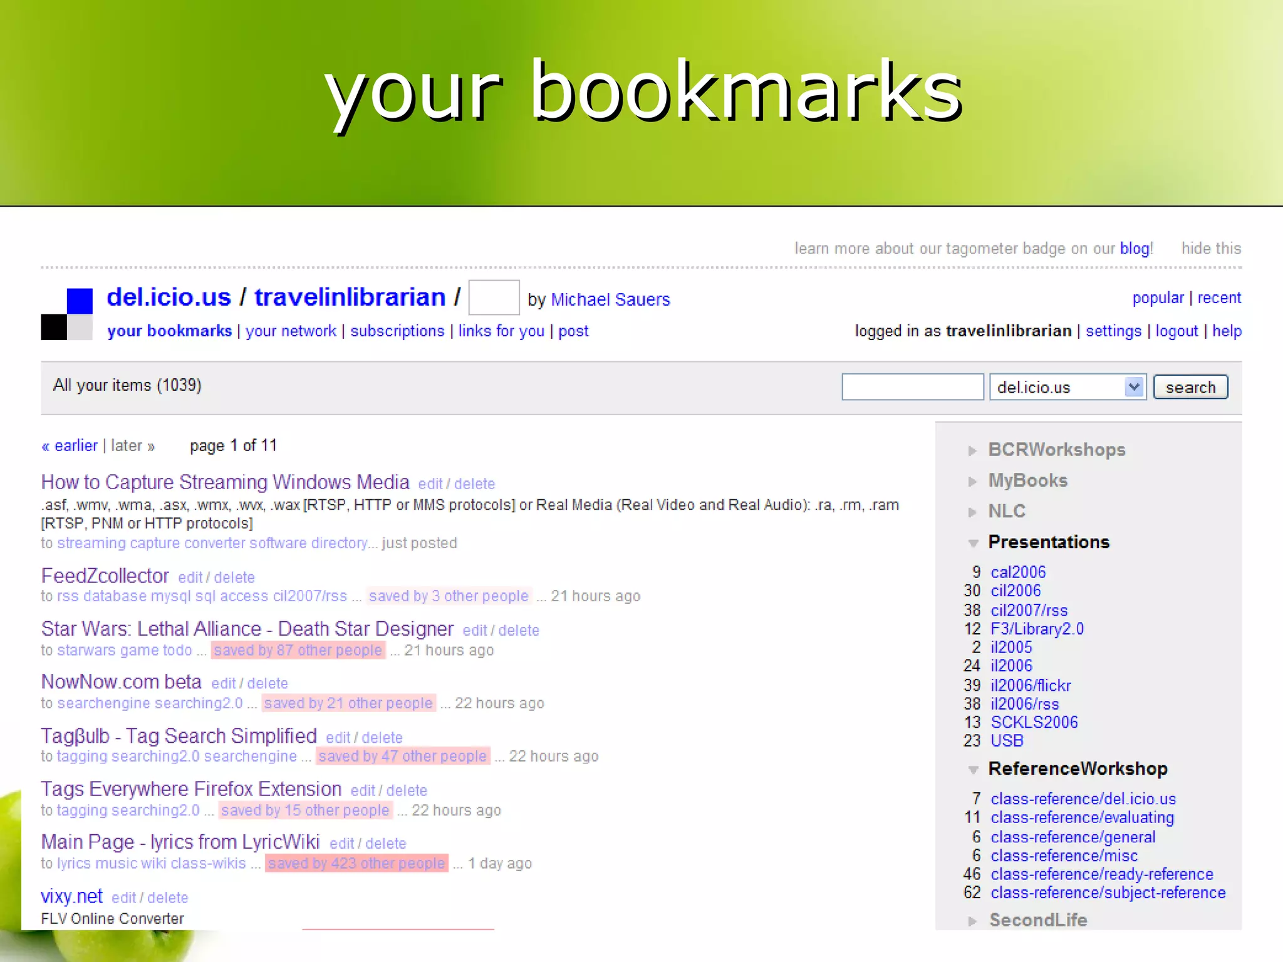
Task: View recent bookmarks
Action: pos(1219,297)
